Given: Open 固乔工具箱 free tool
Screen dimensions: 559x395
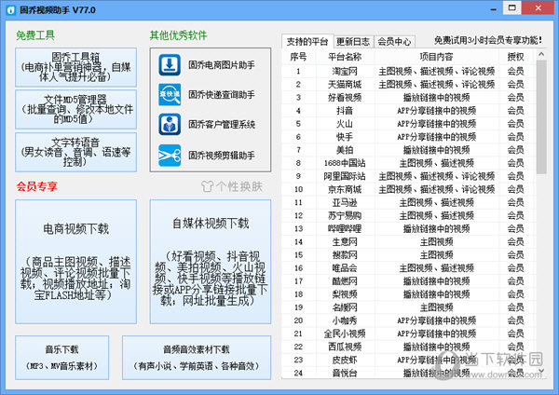Looking at the screenshot, I should (x=76, y=67).
